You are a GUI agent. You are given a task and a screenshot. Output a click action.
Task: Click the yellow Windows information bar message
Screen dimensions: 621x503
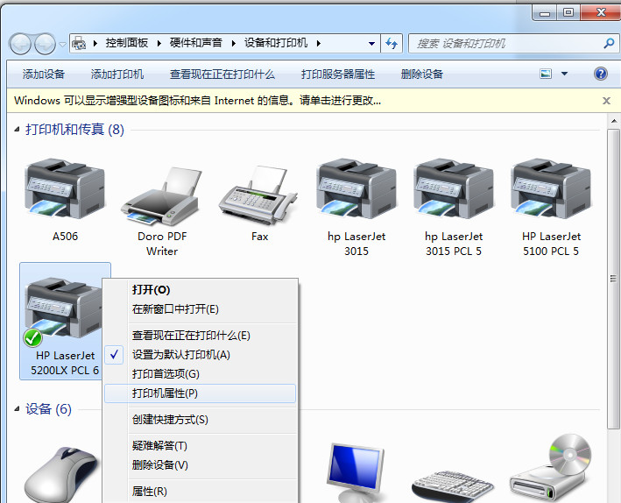coord(197,101)
